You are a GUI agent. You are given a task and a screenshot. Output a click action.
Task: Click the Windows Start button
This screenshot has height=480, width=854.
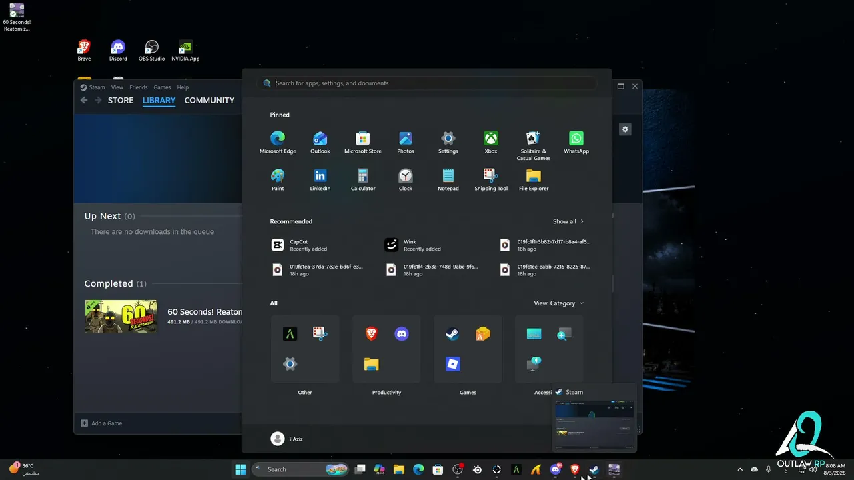(240, 469)
